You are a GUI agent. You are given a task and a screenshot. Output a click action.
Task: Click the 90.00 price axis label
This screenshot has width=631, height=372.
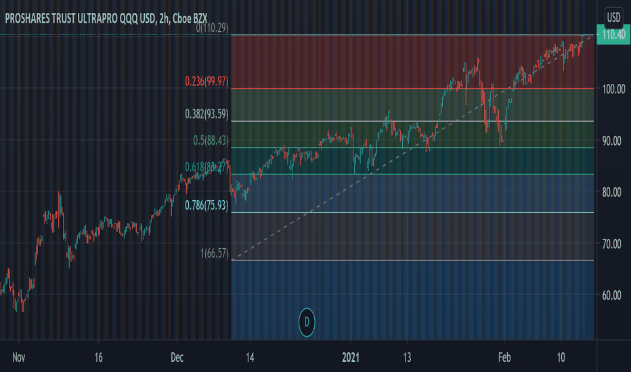pos(611,141)
